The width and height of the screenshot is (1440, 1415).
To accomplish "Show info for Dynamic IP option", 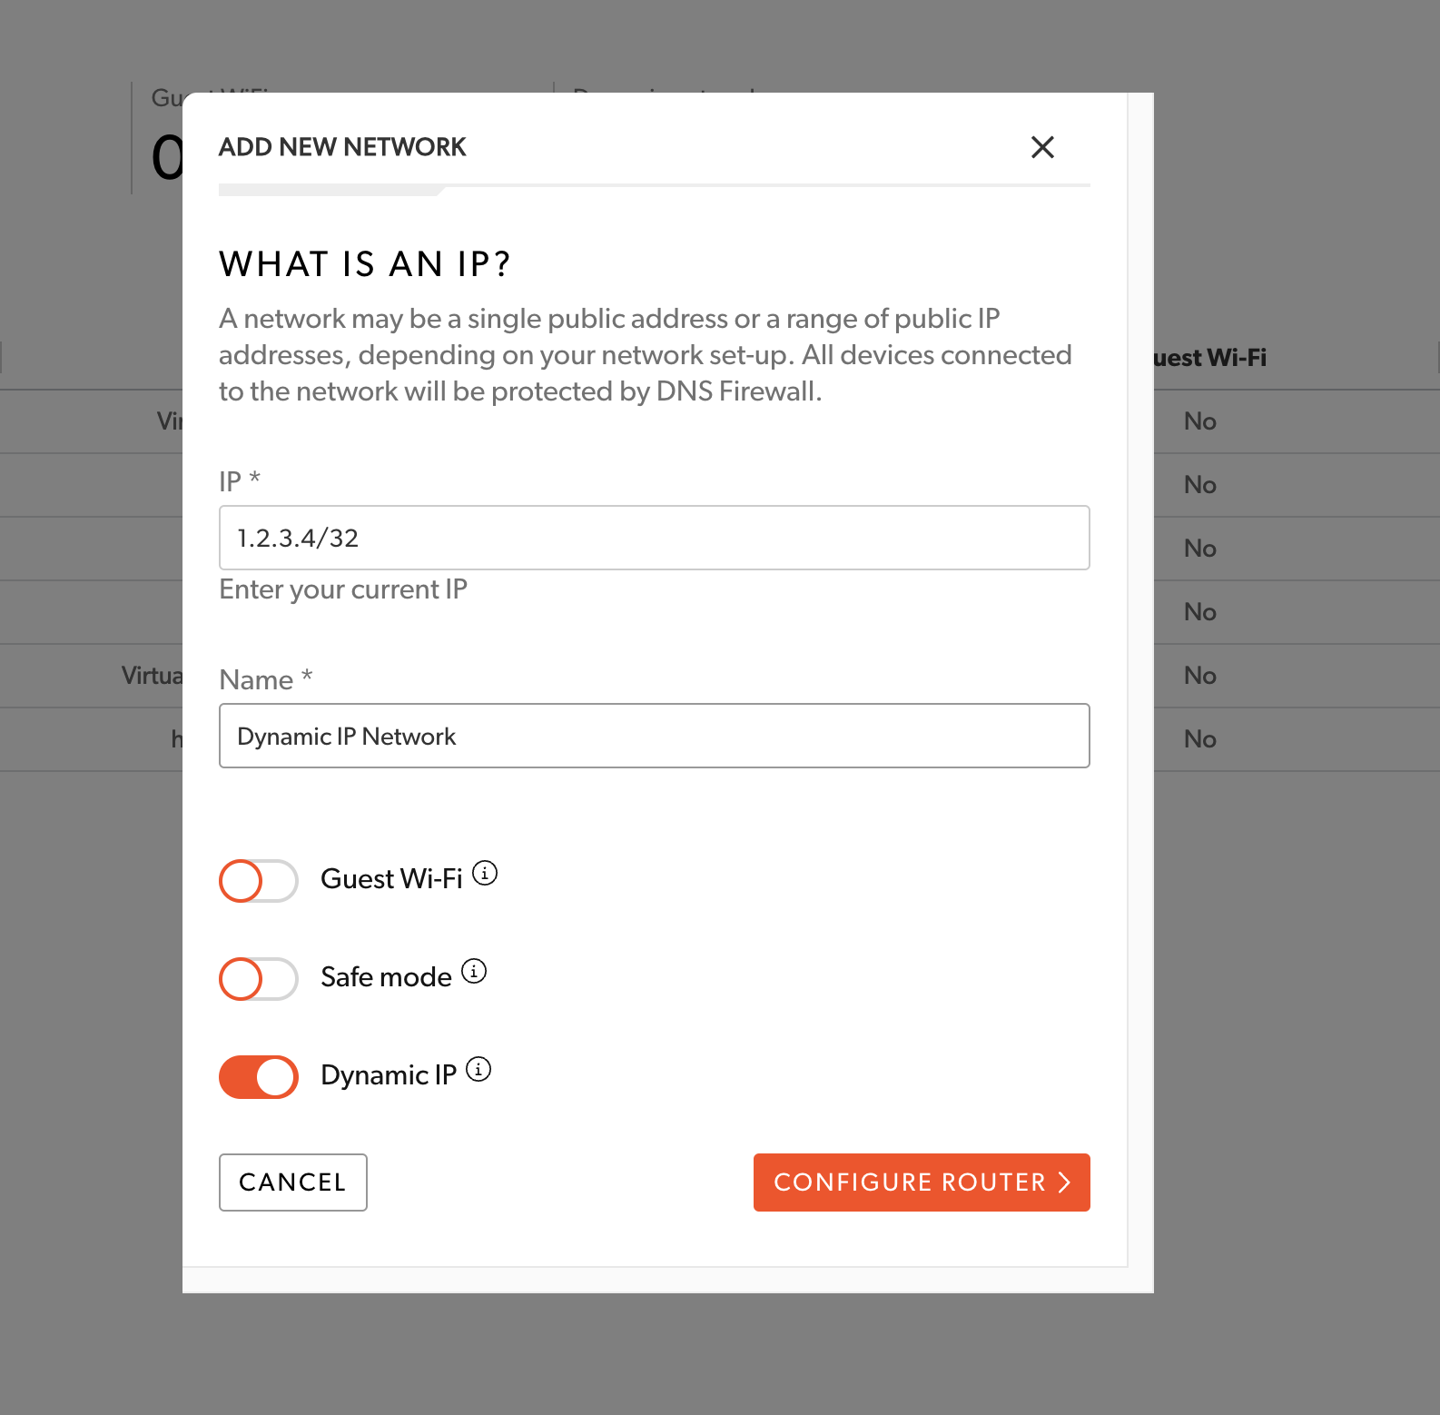I will point(478,1070).
